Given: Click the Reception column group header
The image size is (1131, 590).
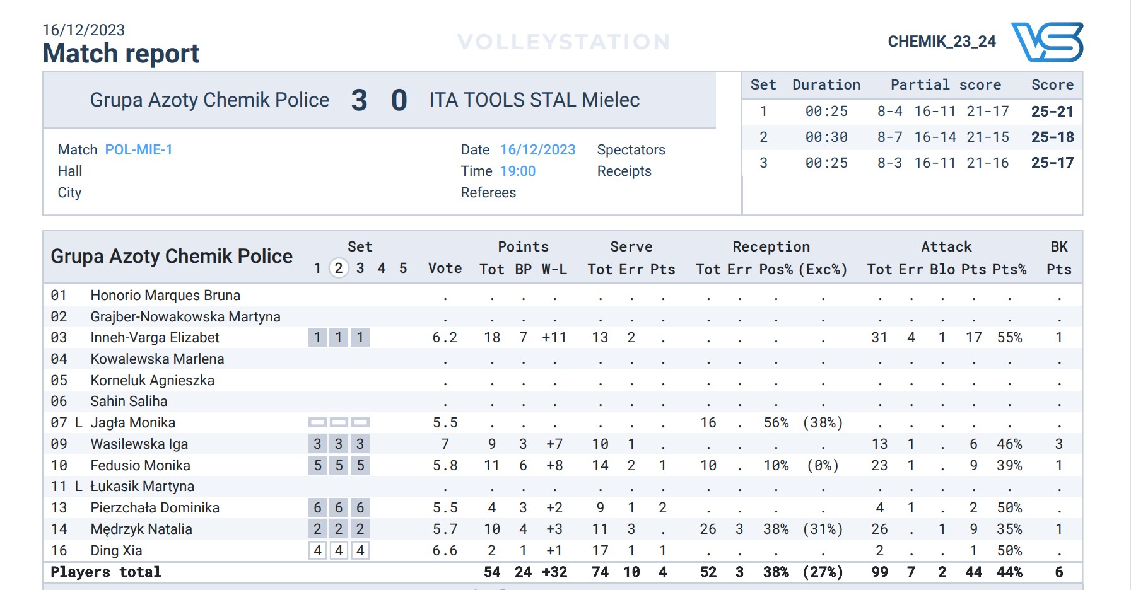Looking at the screenshot, I should pos(771,247).
